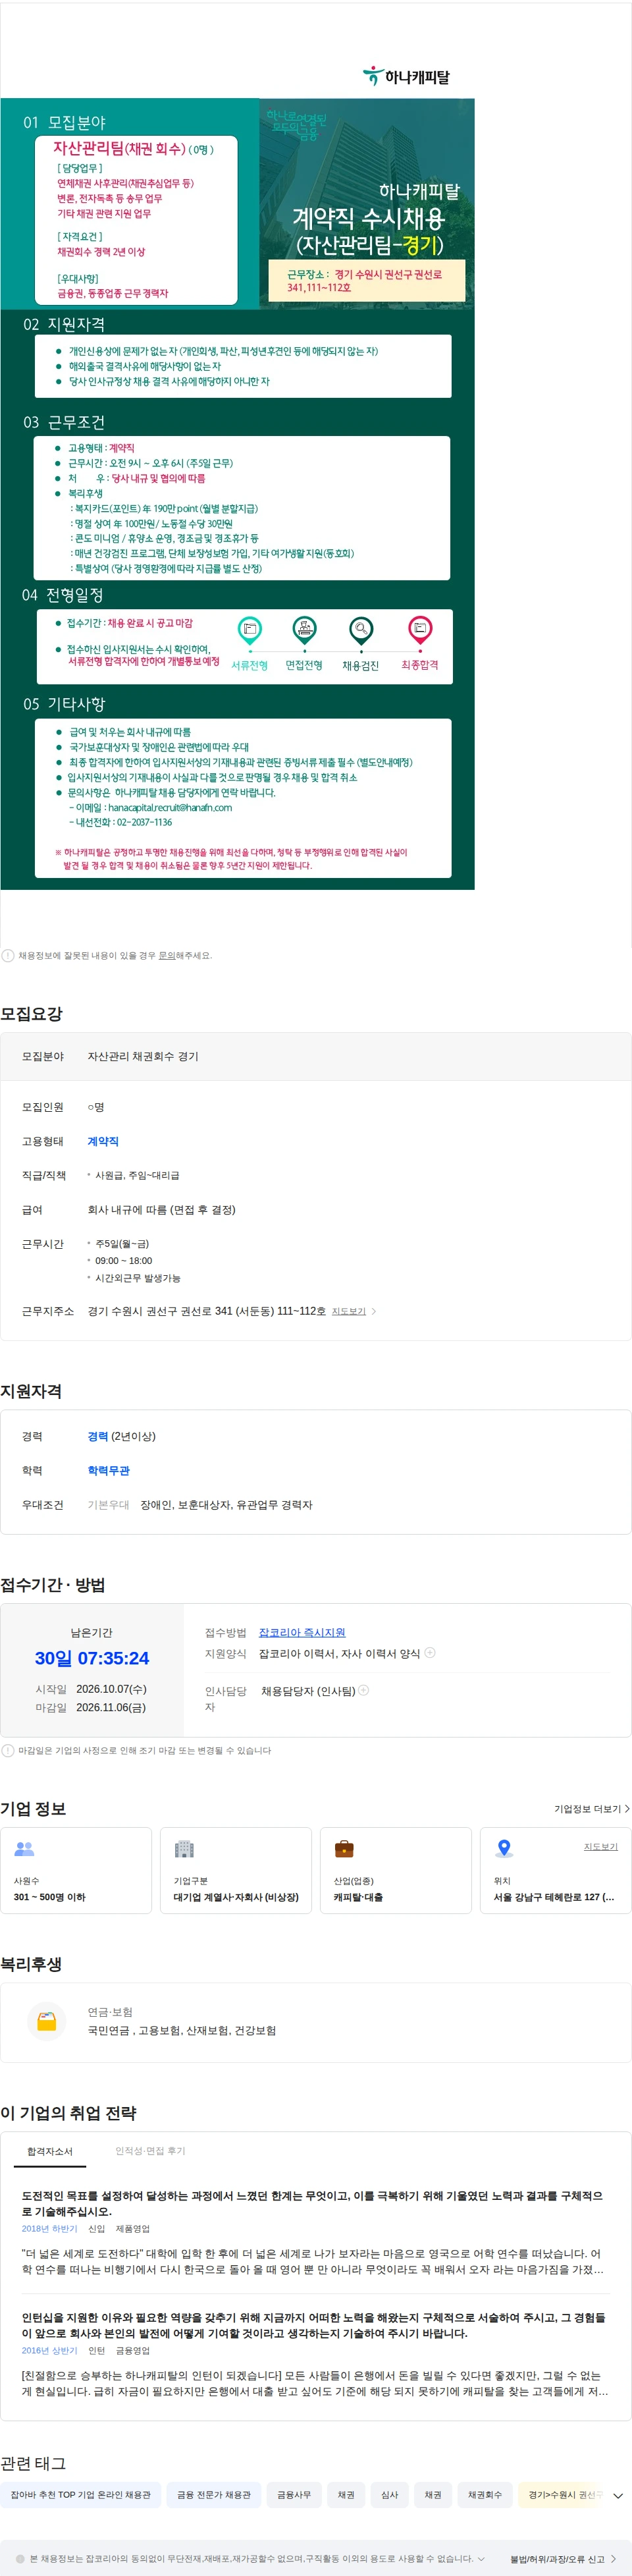Click the 금융사무 tag

[294, 2495]
